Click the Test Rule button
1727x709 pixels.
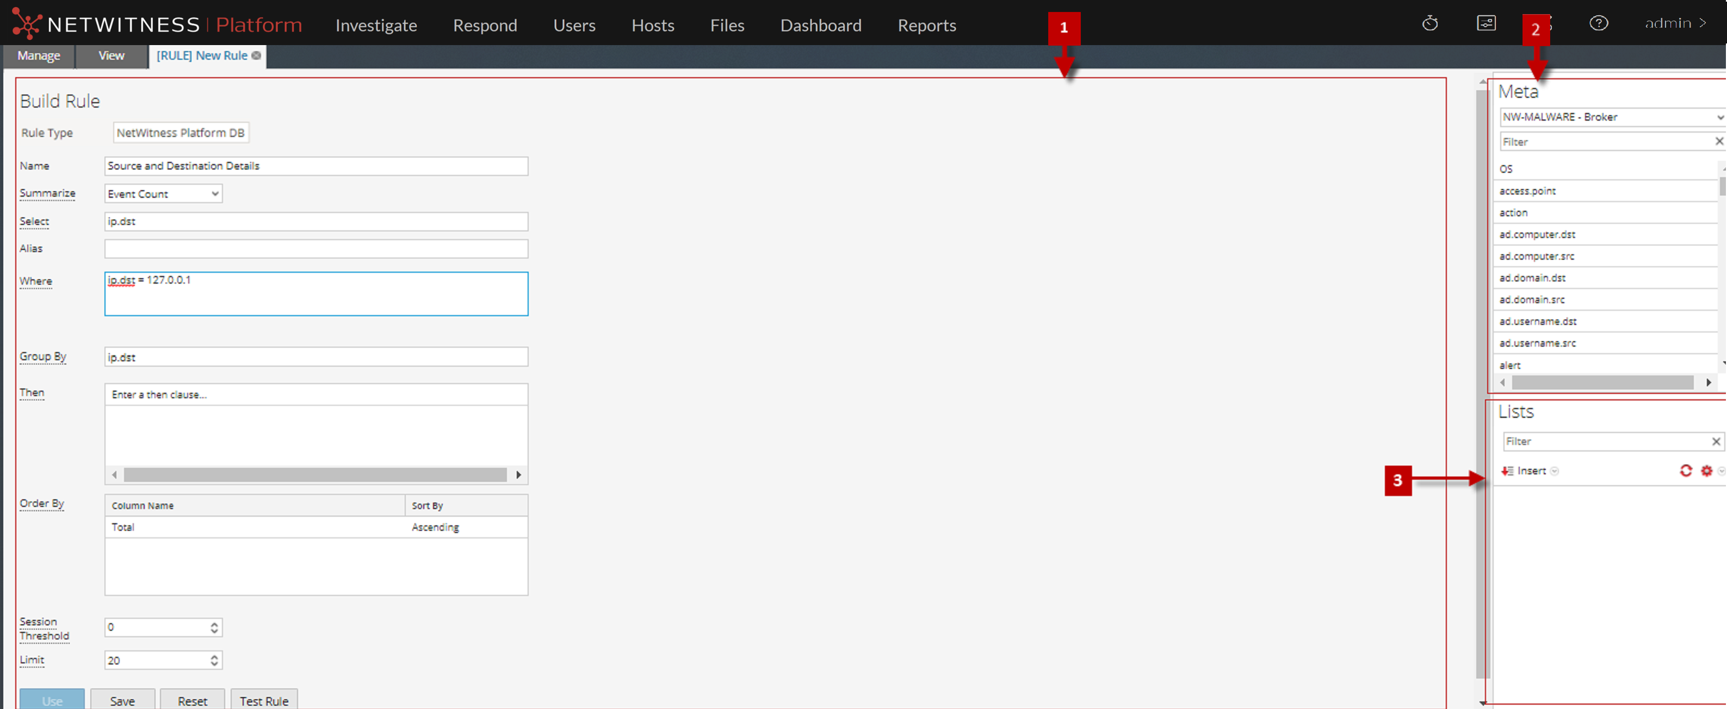pyautogui.click(x=263, y=700)
